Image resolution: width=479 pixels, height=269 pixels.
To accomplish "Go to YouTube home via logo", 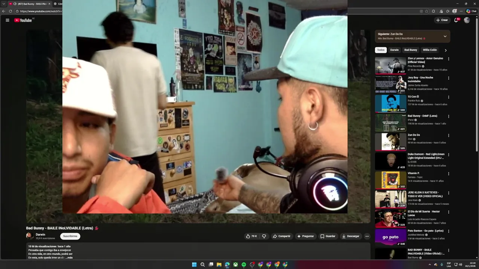I will coord(23,20).
